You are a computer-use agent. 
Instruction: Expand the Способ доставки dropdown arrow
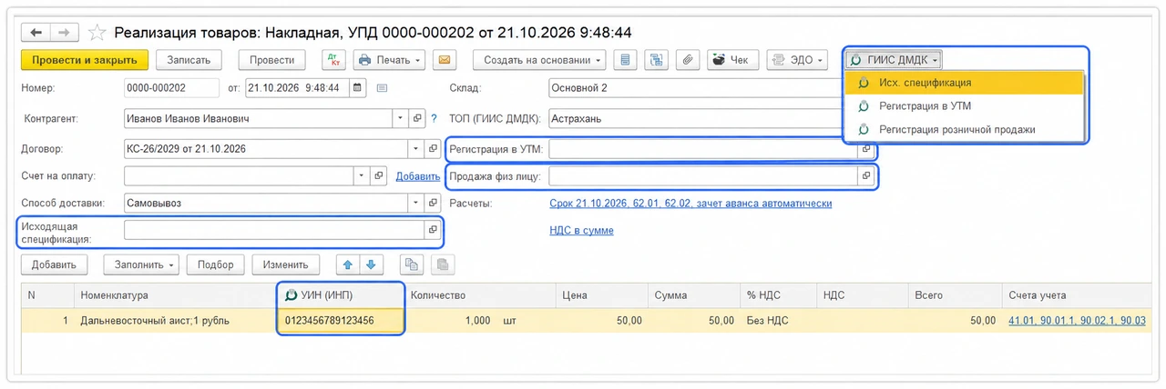click(417, 204)
